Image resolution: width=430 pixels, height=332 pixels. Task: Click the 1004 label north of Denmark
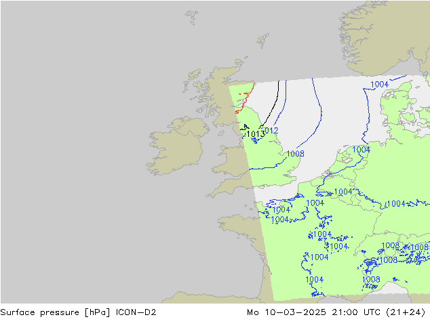pyautogui.click(x=379, y=85)
